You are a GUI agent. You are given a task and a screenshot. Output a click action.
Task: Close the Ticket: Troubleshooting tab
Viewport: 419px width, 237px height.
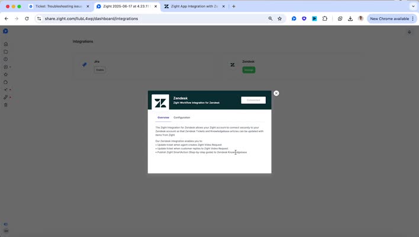[88, 6]
